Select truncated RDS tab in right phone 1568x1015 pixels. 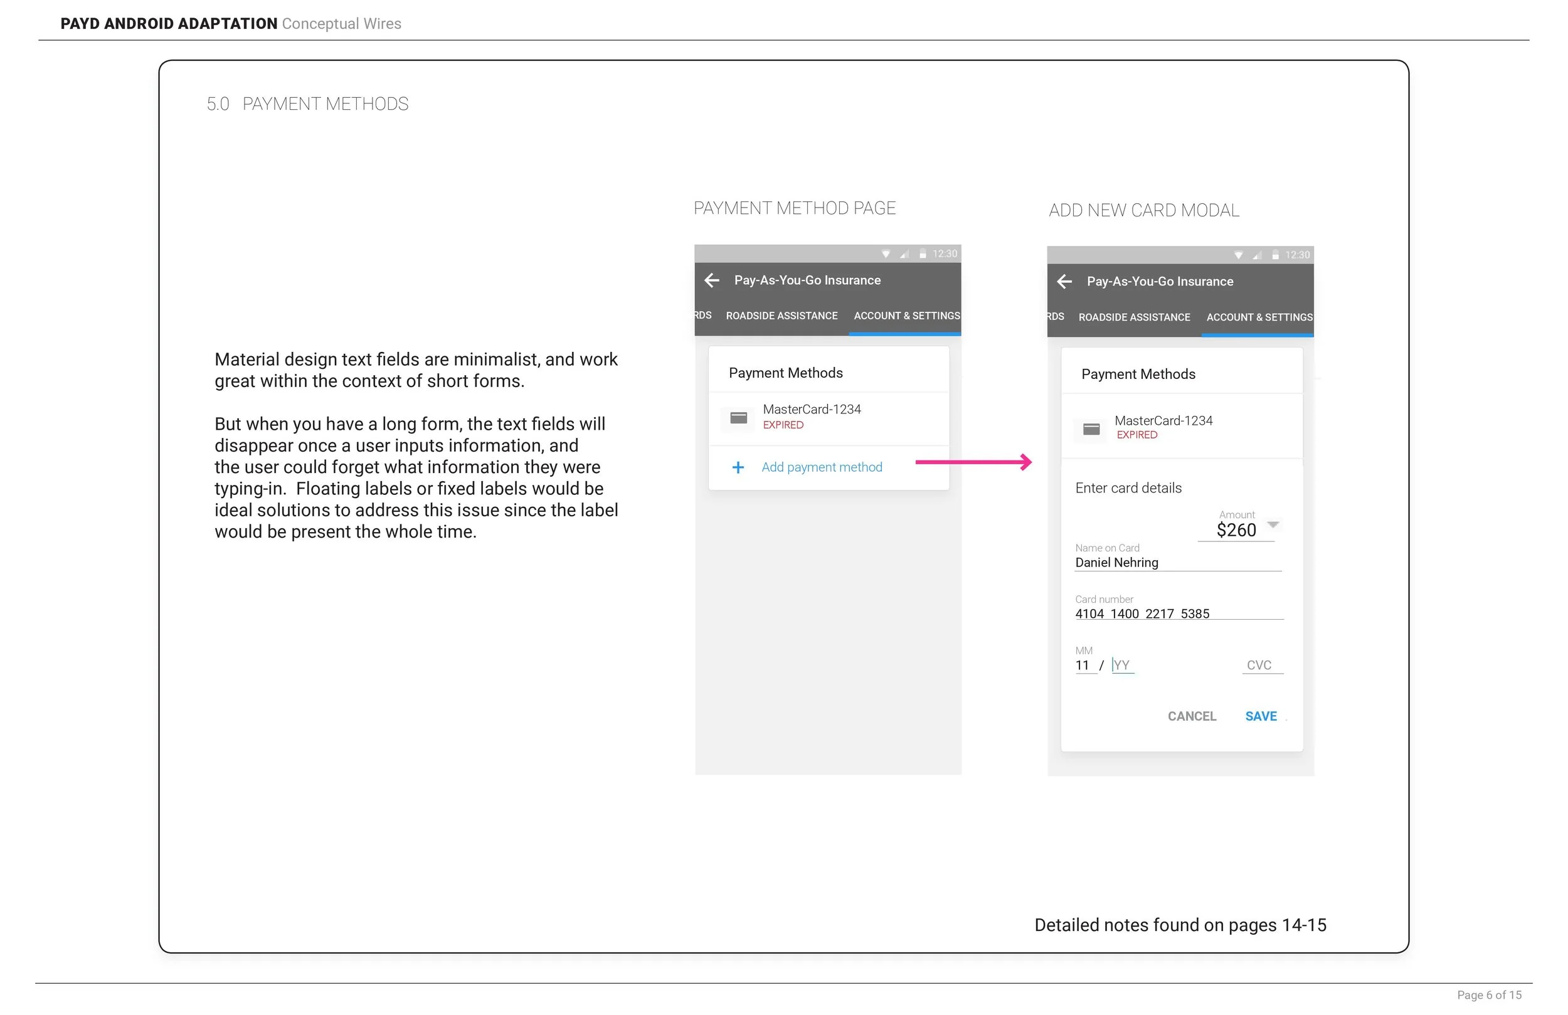click(1056, 316)
